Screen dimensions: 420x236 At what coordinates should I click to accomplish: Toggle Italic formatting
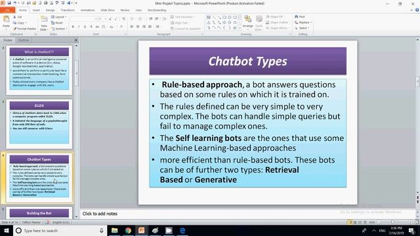(79, 27)
